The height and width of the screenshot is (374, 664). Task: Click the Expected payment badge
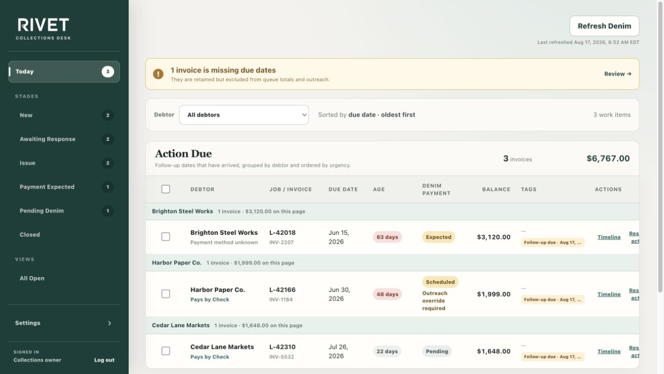point(438,237)
